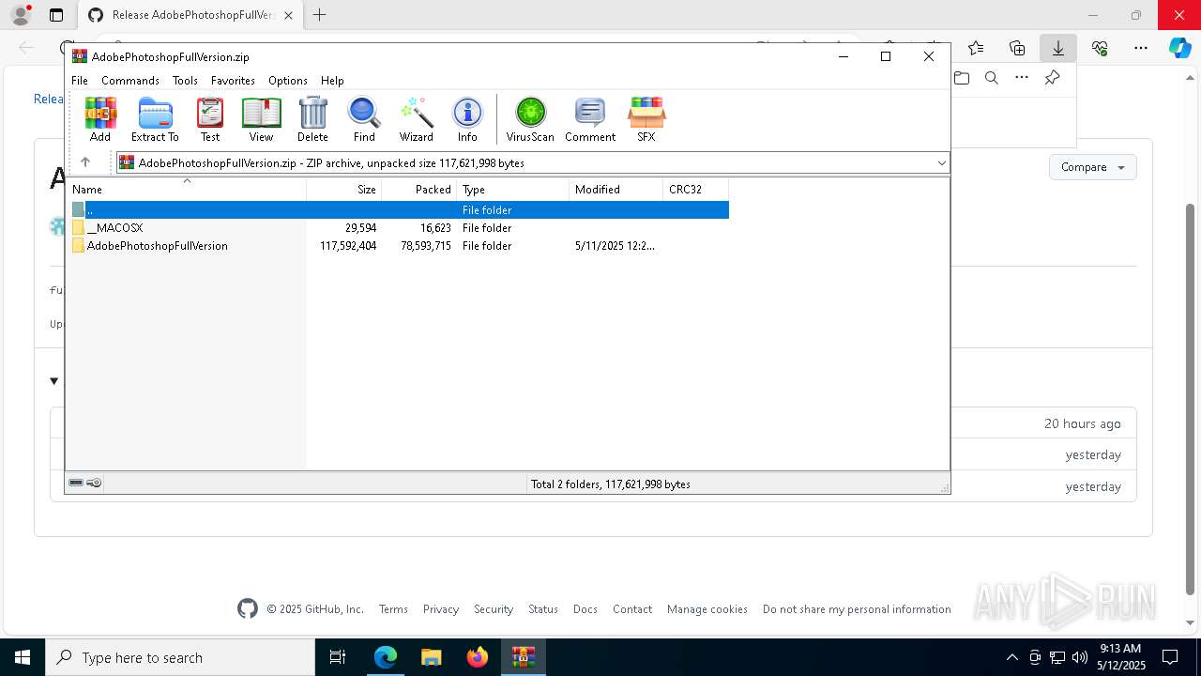Open File Explorer from the taskbar
This screenshot has height=676, width=1201.
431,657
